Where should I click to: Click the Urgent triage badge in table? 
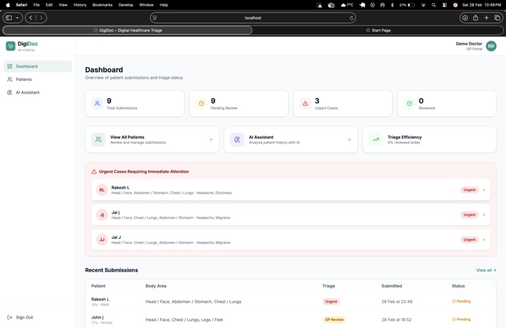pos(331,302)
